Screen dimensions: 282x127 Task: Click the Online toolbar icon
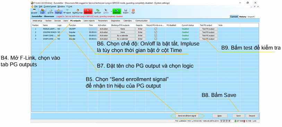pyautogui.click(x=106, y=11)
